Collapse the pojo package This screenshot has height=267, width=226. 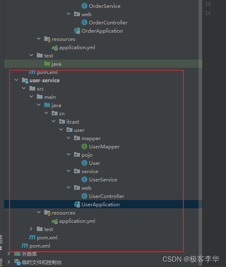click(69, 154)
